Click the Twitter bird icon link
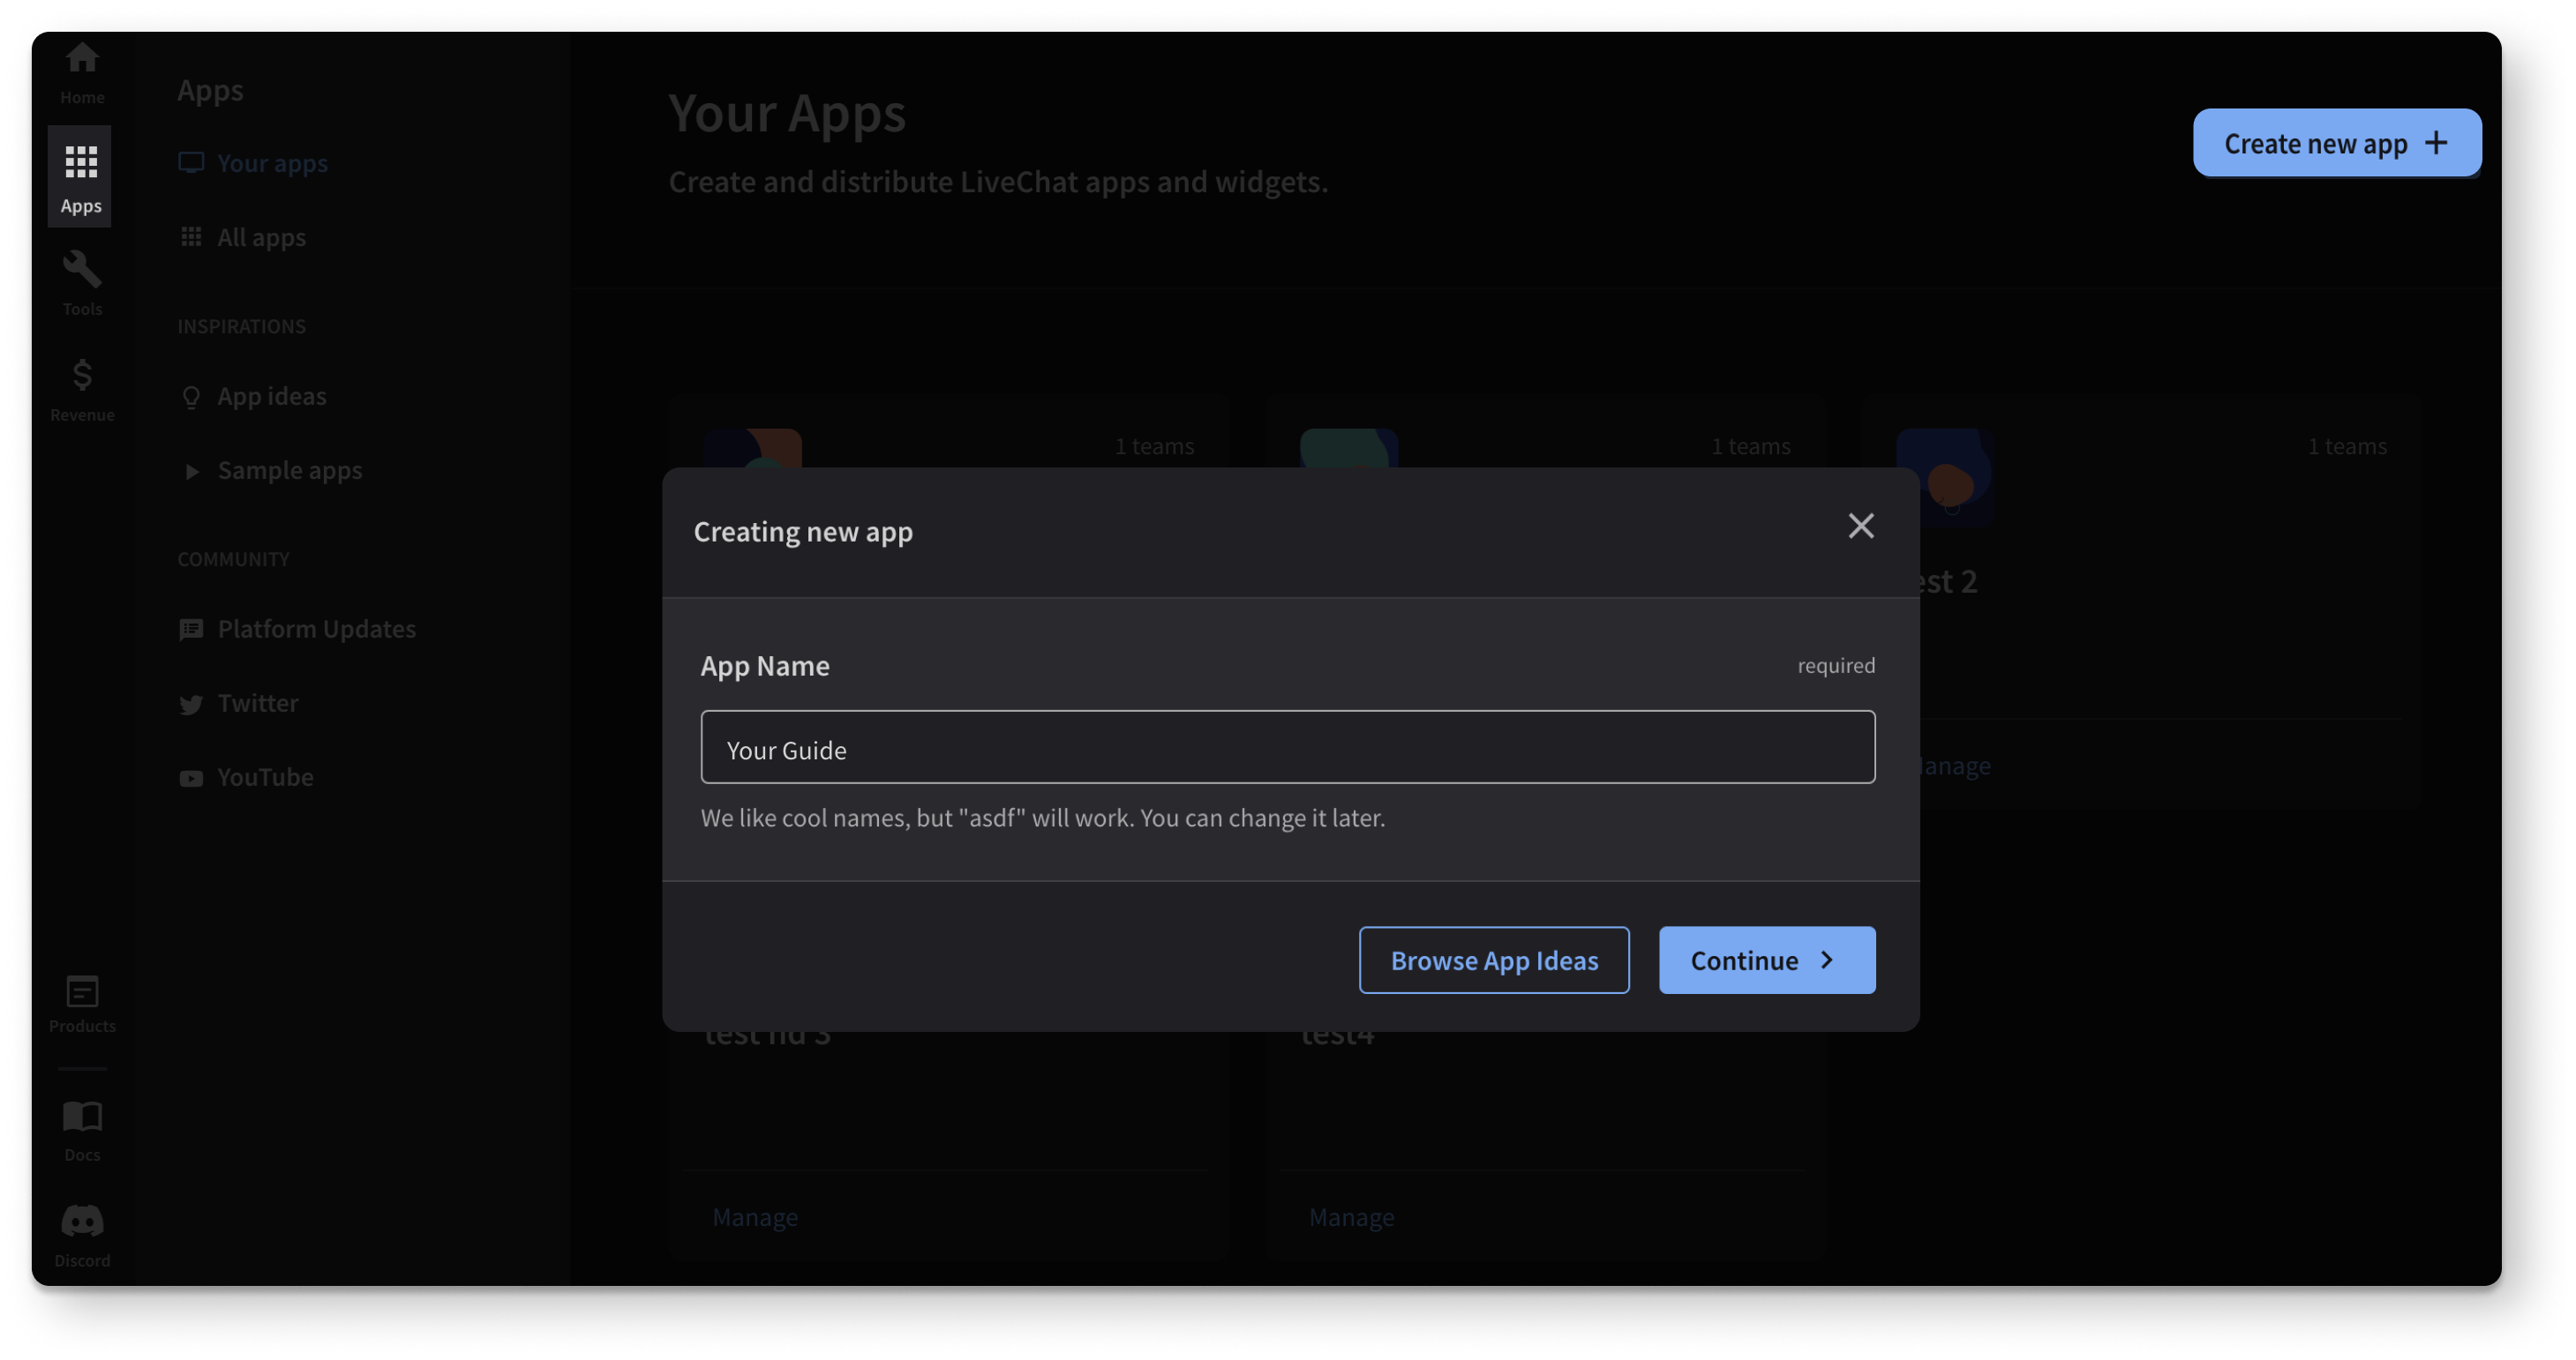This screenshot has height=1360, width=2576. coord(189,703)
